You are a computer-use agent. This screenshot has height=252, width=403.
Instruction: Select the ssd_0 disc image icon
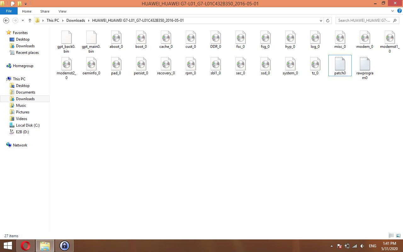pyautogui.click(x=265, y=64)
